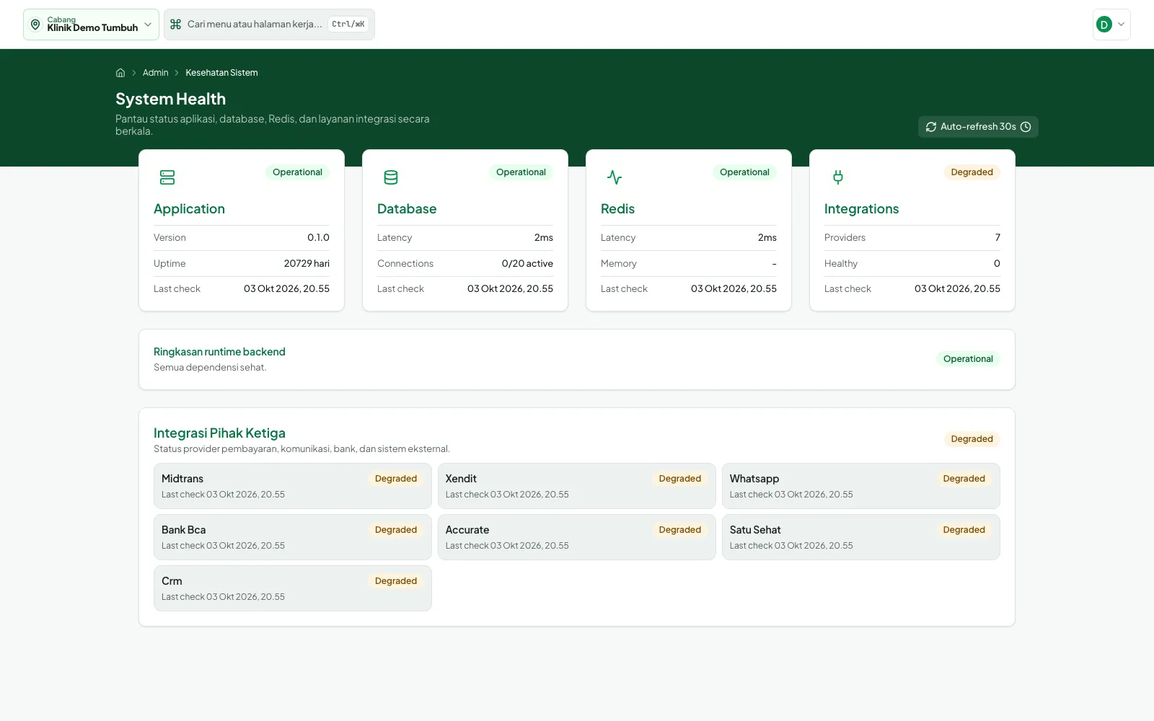
Task: Click System Health page title
Action: [x=170, y=99]
